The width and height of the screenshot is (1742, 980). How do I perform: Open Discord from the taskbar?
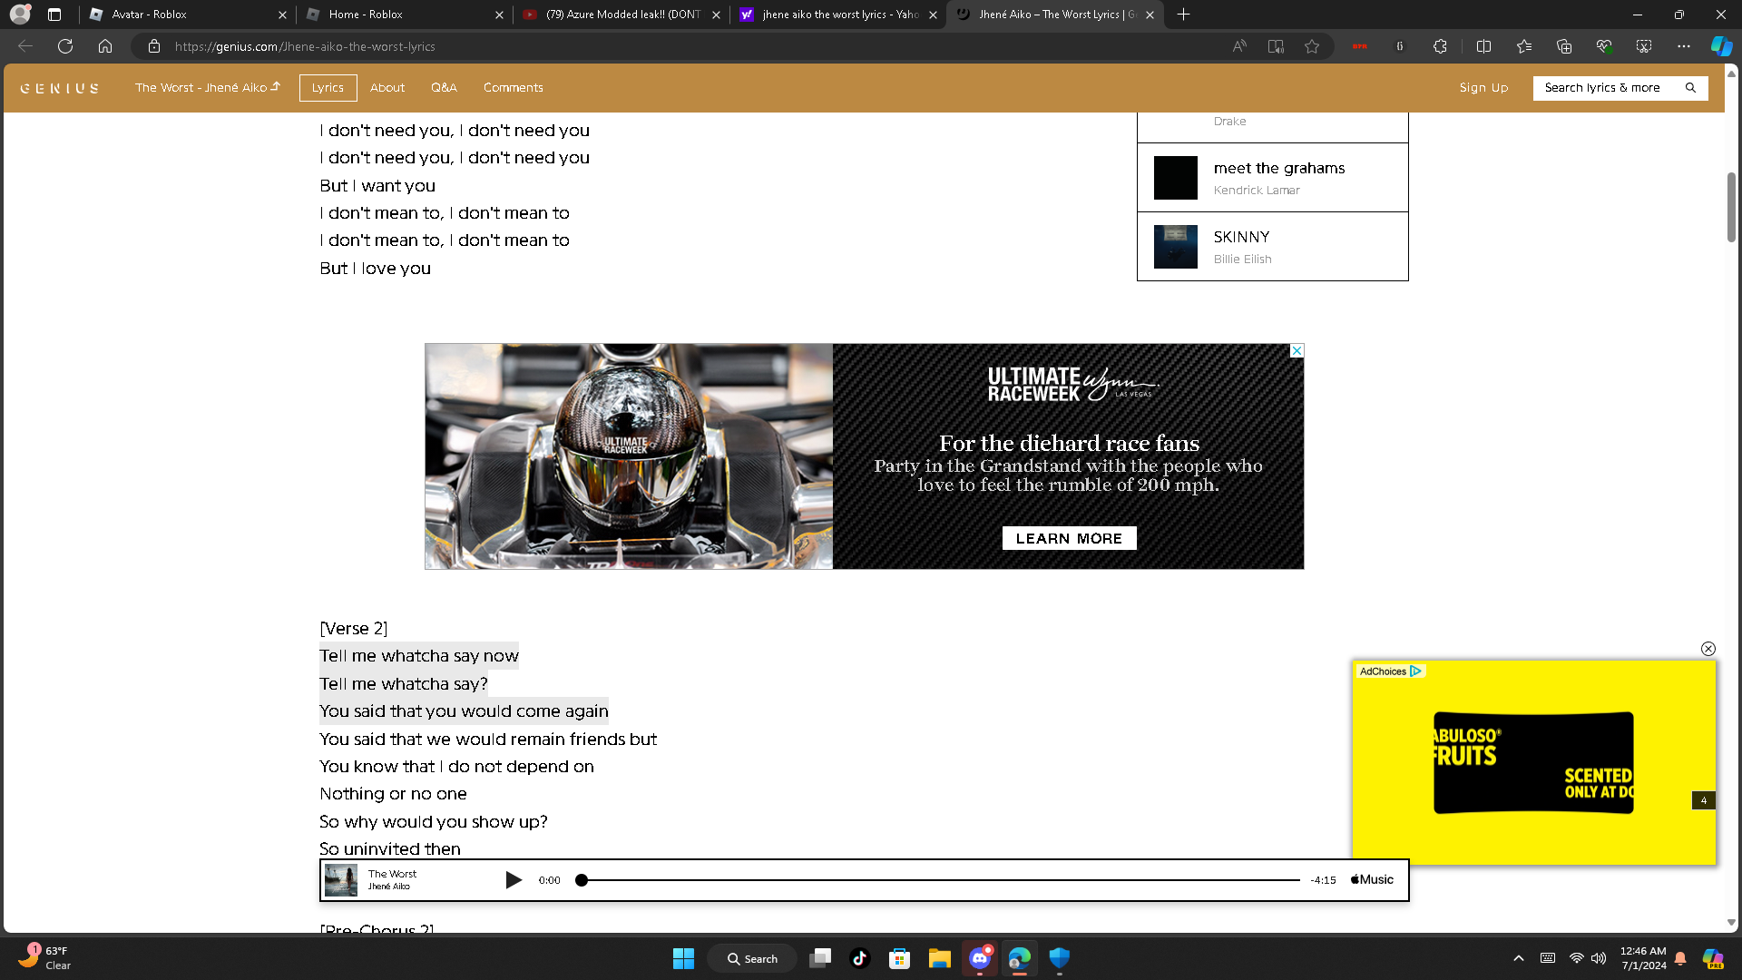[x=980, y=958]
